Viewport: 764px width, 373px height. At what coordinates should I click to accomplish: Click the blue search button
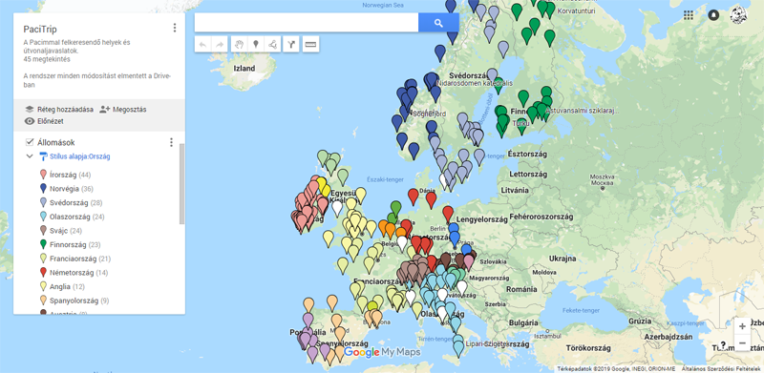point(438,22)
